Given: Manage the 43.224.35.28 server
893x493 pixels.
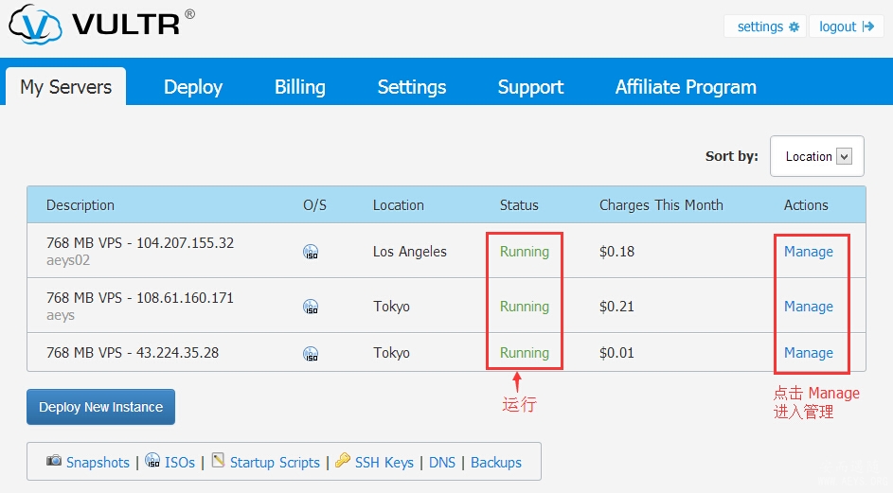Looking at the screenshot, I should click(808, 353).
